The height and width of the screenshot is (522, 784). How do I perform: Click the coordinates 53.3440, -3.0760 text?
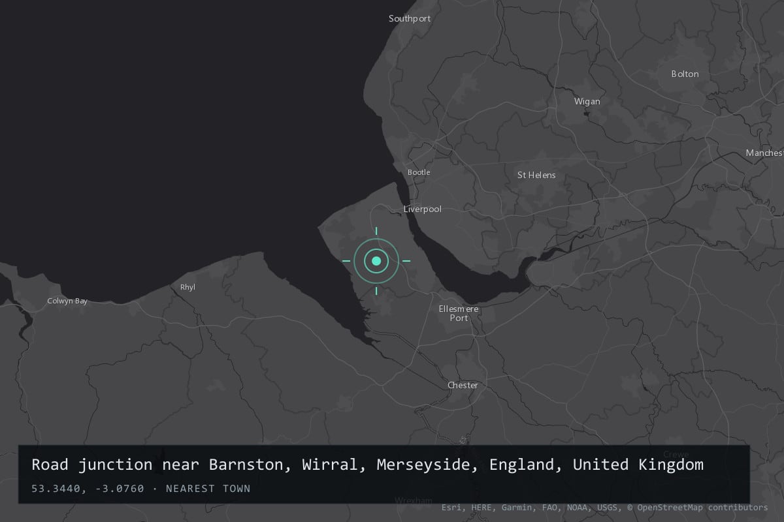click(x=88, y=488)
